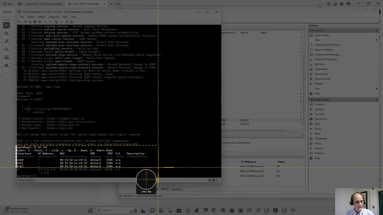Open Help under VyOS_Test_Router1 actions
Viewport: 383px width, 215px height.
(x=317, y=158)
